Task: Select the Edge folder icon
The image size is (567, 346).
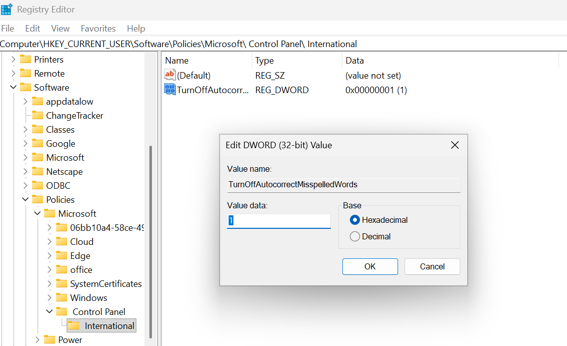Action: (x=62, y=255)
